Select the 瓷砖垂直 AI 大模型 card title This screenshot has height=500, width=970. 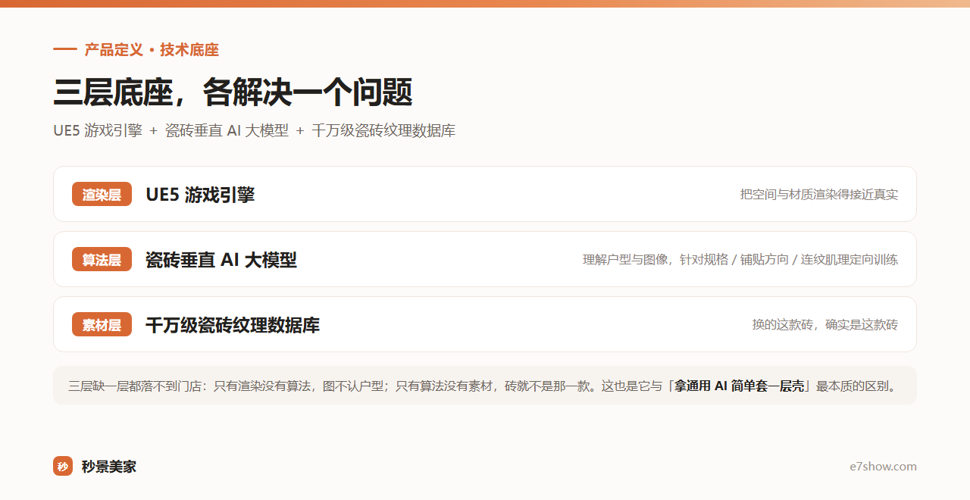221,260
